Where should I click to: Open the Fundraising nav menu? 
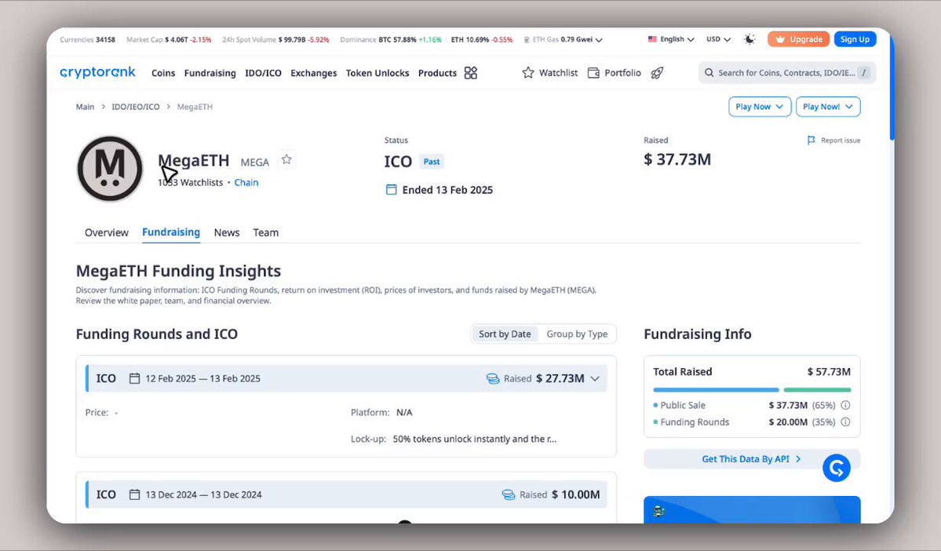pyautogui.click(x=210, y=73)
